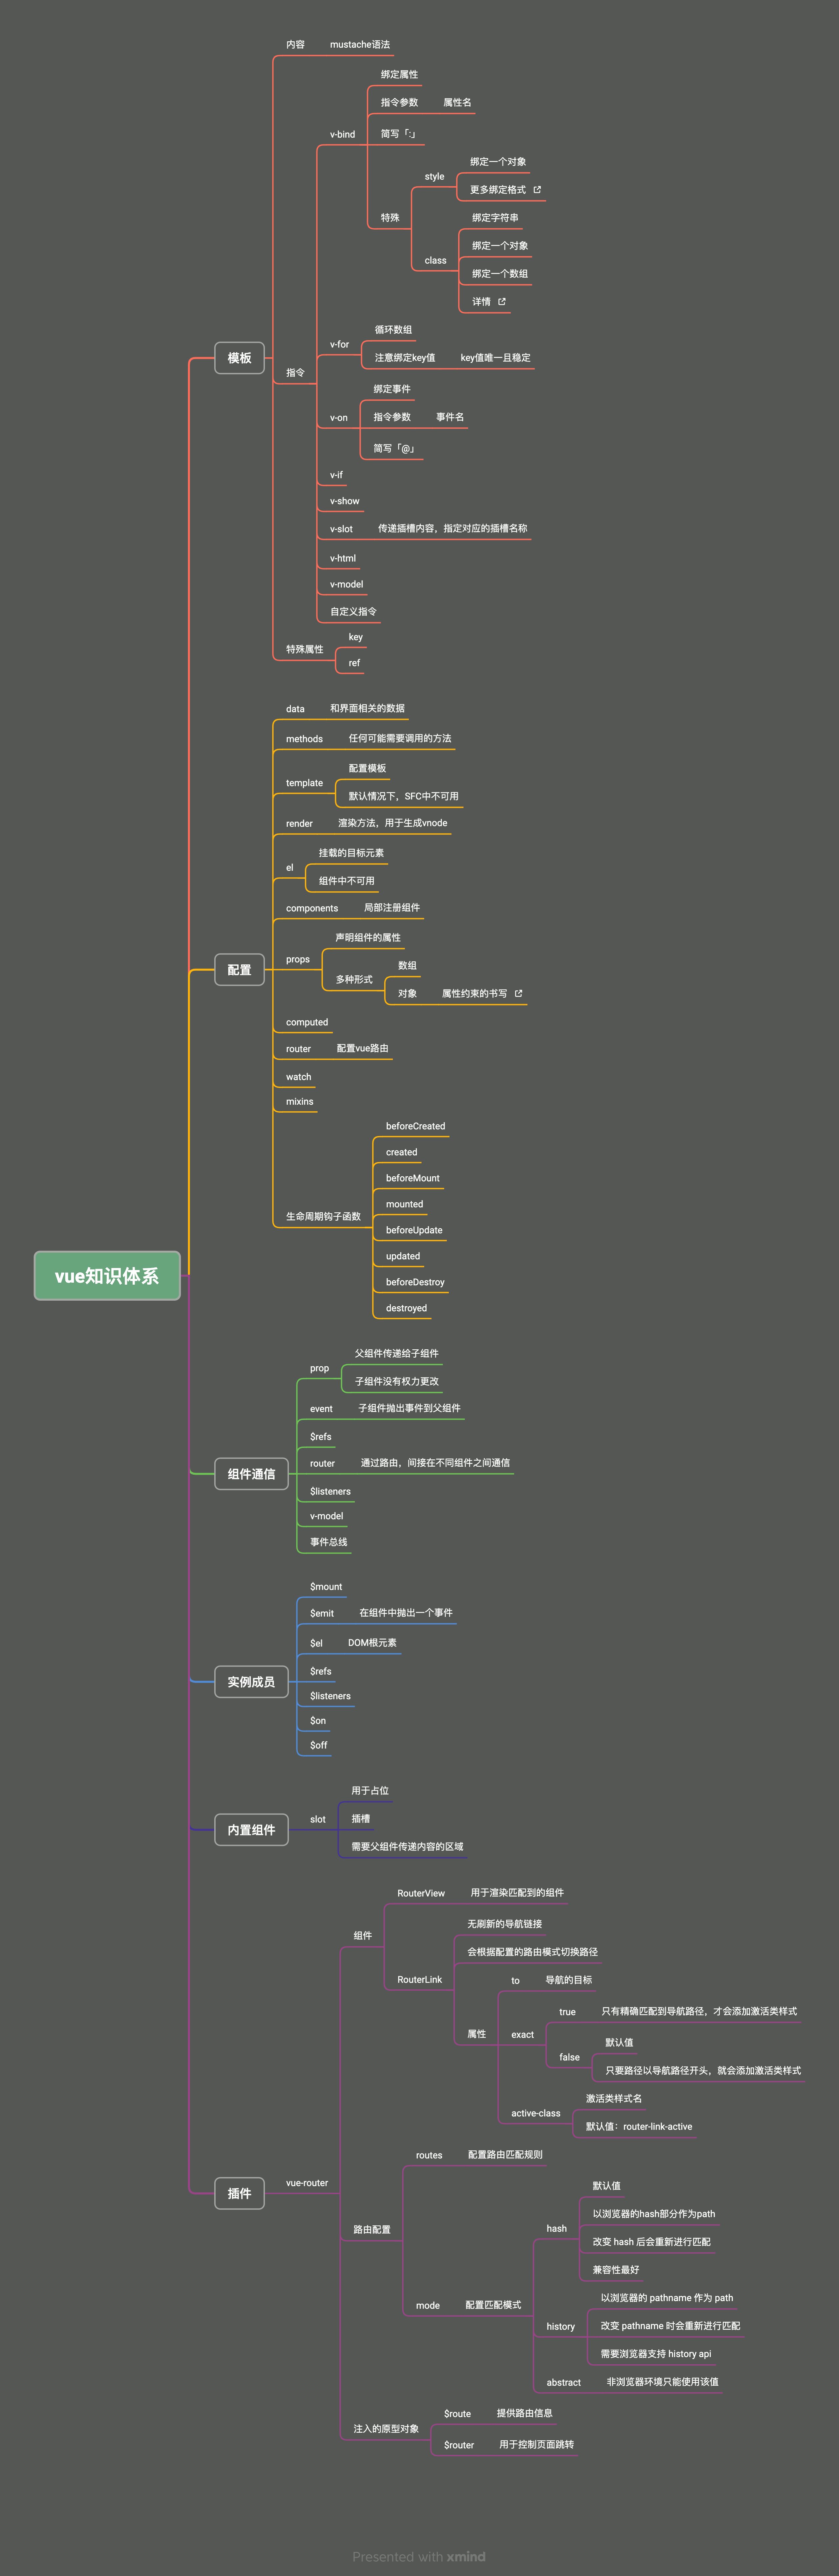
Task: Select the 内置组件 branch node
Action: pos(251,1830)
